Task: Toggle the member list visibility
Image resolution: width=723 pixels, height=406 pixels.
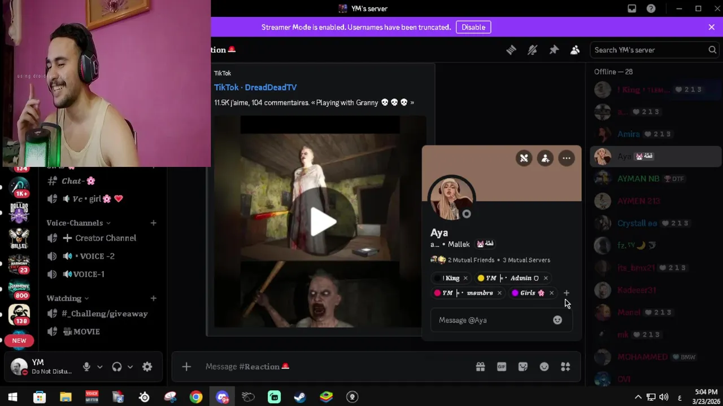Action: pyautogui.click(x=575, y=50)
